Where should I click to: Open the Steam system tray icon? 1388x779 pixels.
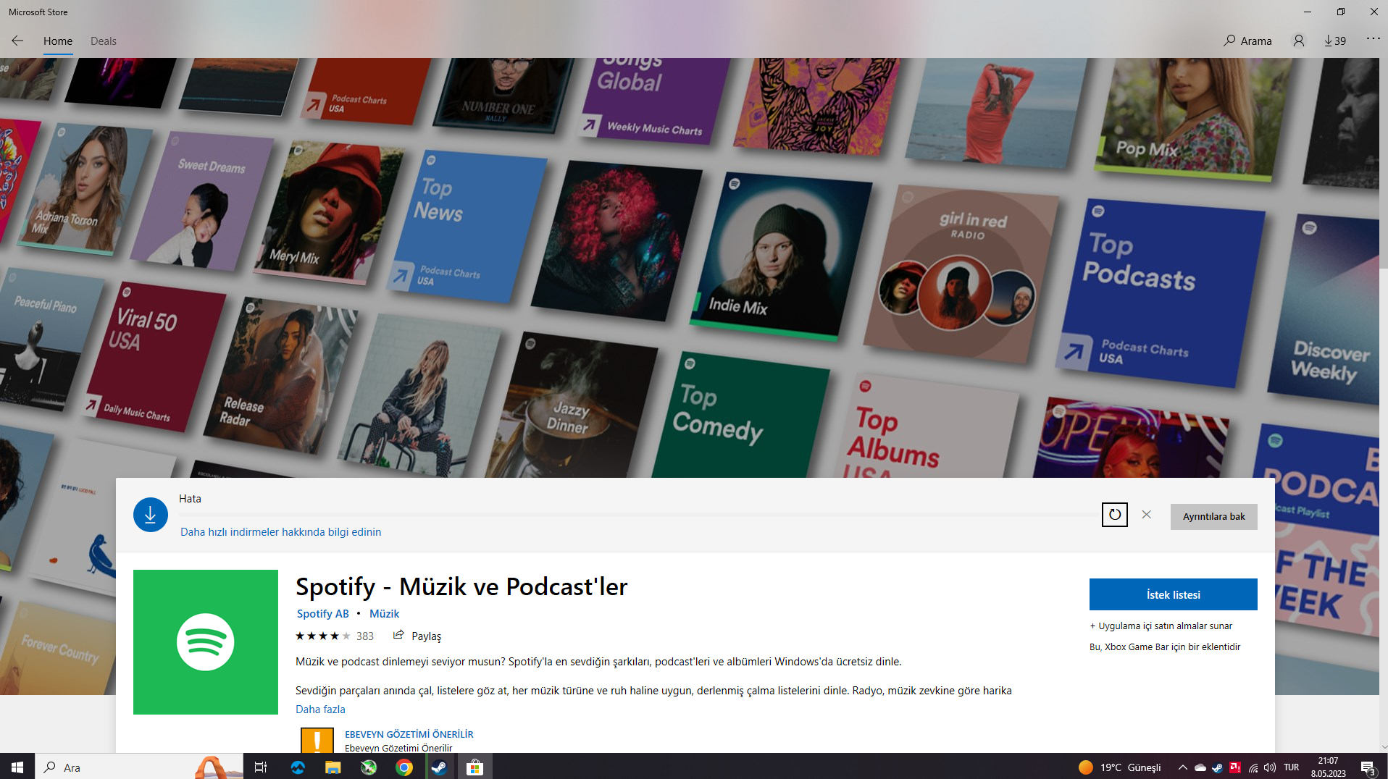point(1217,767)
